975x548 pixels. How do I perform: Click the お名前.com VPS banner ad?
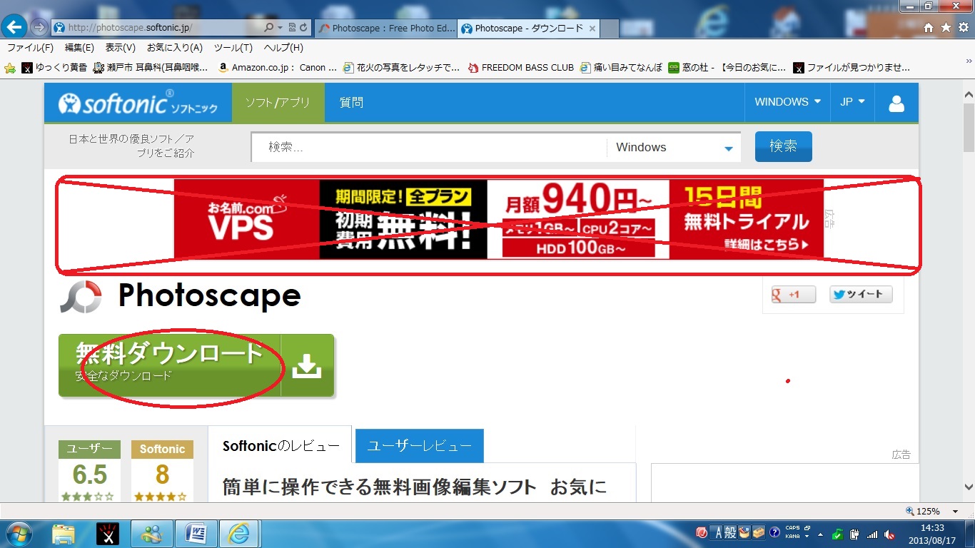coord(498,219)
